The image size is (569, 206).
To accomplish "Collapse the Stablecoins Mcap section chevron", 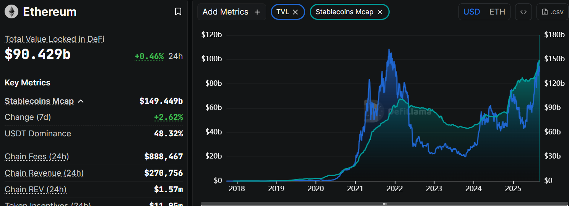I will click(x=81, y=101).
